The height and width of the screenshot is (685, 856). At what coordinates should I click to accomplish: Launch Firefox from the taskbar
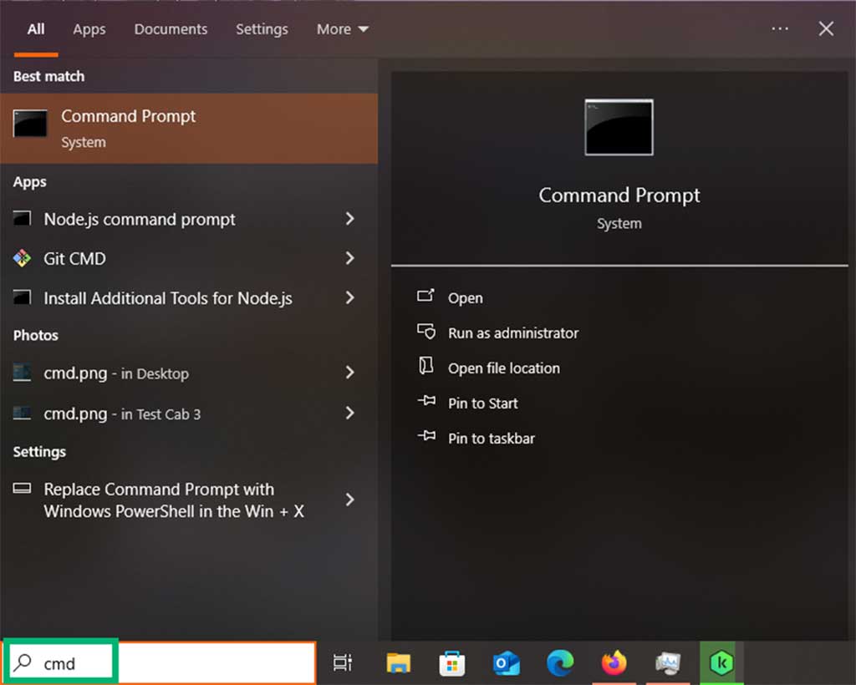[614, 662]
